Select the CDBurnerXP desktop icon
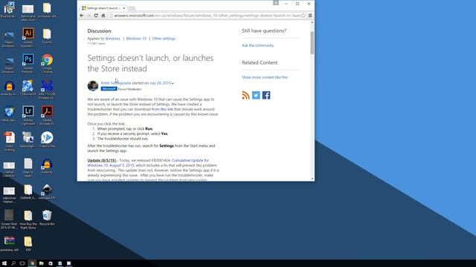 28,88
